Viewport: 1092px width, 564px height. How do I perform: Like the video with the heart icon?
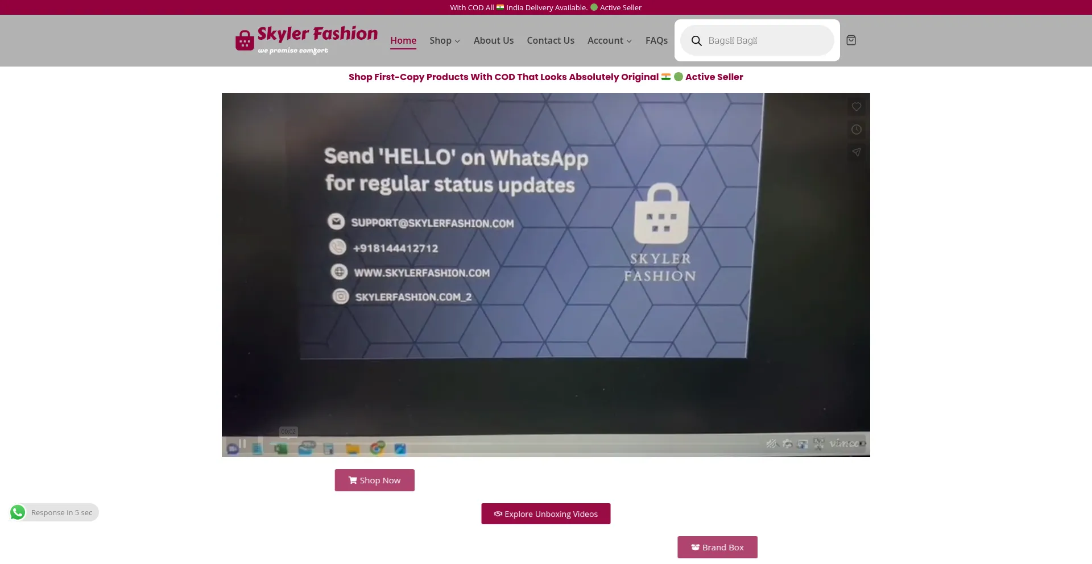click(x=856, y=107)
